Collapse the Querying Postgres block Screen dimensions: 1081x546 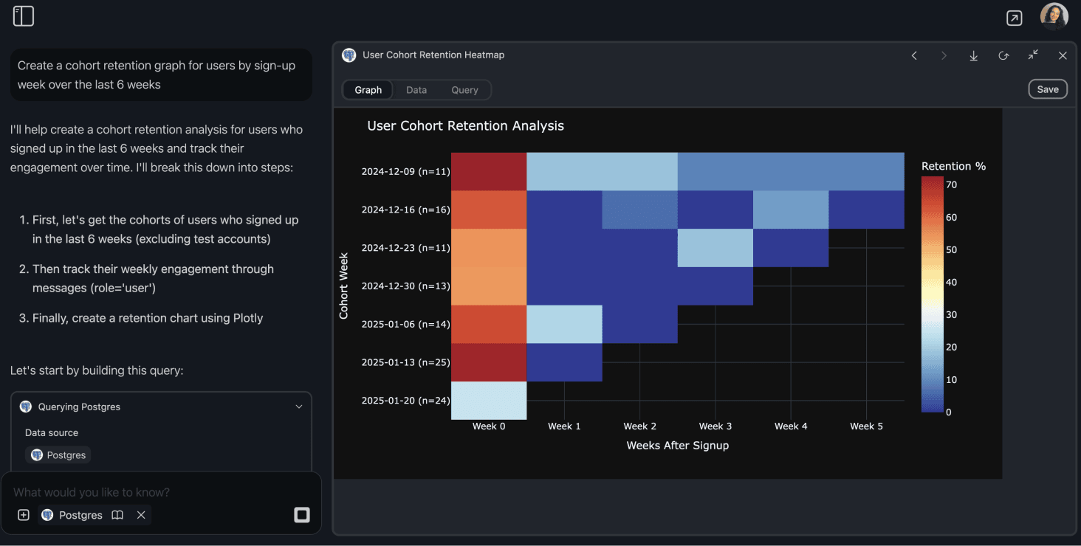point(299,407)
